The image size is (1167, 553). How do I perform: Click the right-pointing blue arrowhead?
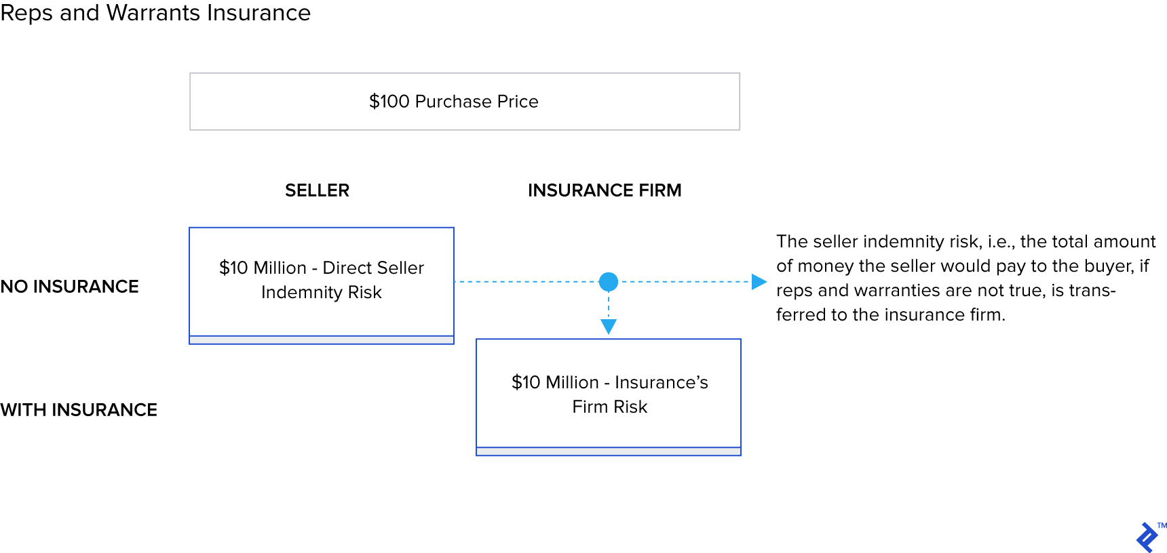pos(759,282)
